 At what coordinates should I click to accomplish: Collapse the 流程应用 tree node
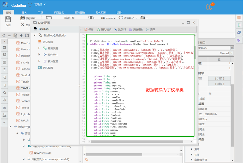(x=10, y=127)
